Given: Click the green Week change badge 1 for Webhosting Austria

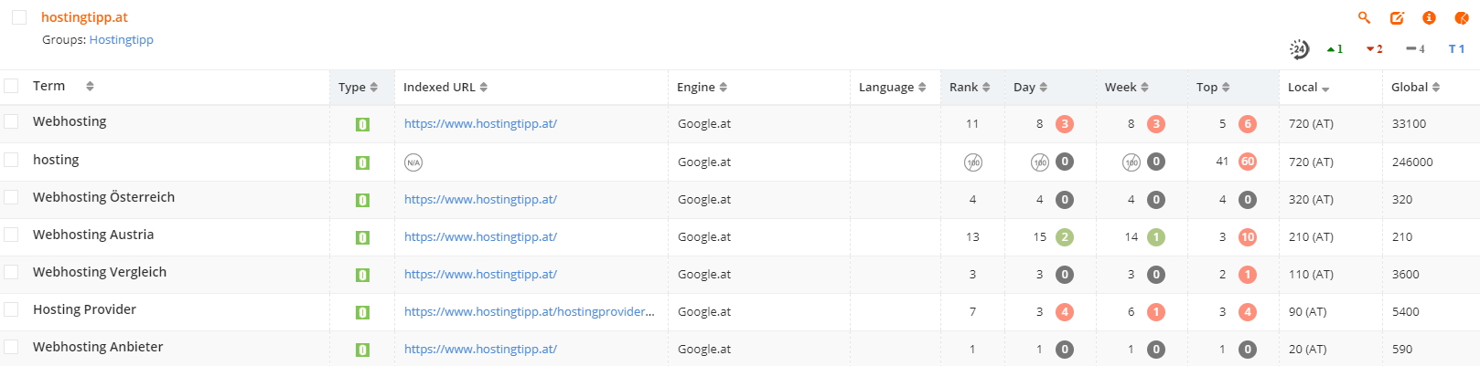Looking at the screenshot, I should 1156,237.
